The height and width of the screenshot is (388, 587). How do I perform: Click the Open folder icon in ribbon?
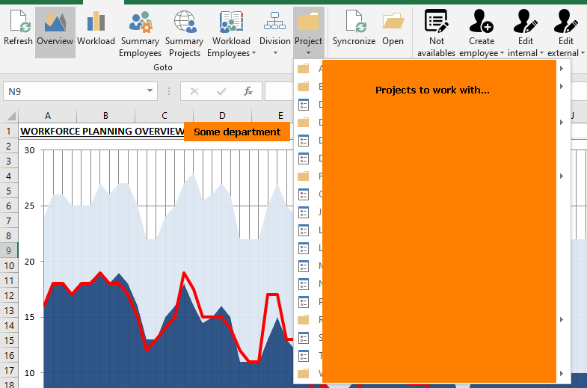coord(393,22)
